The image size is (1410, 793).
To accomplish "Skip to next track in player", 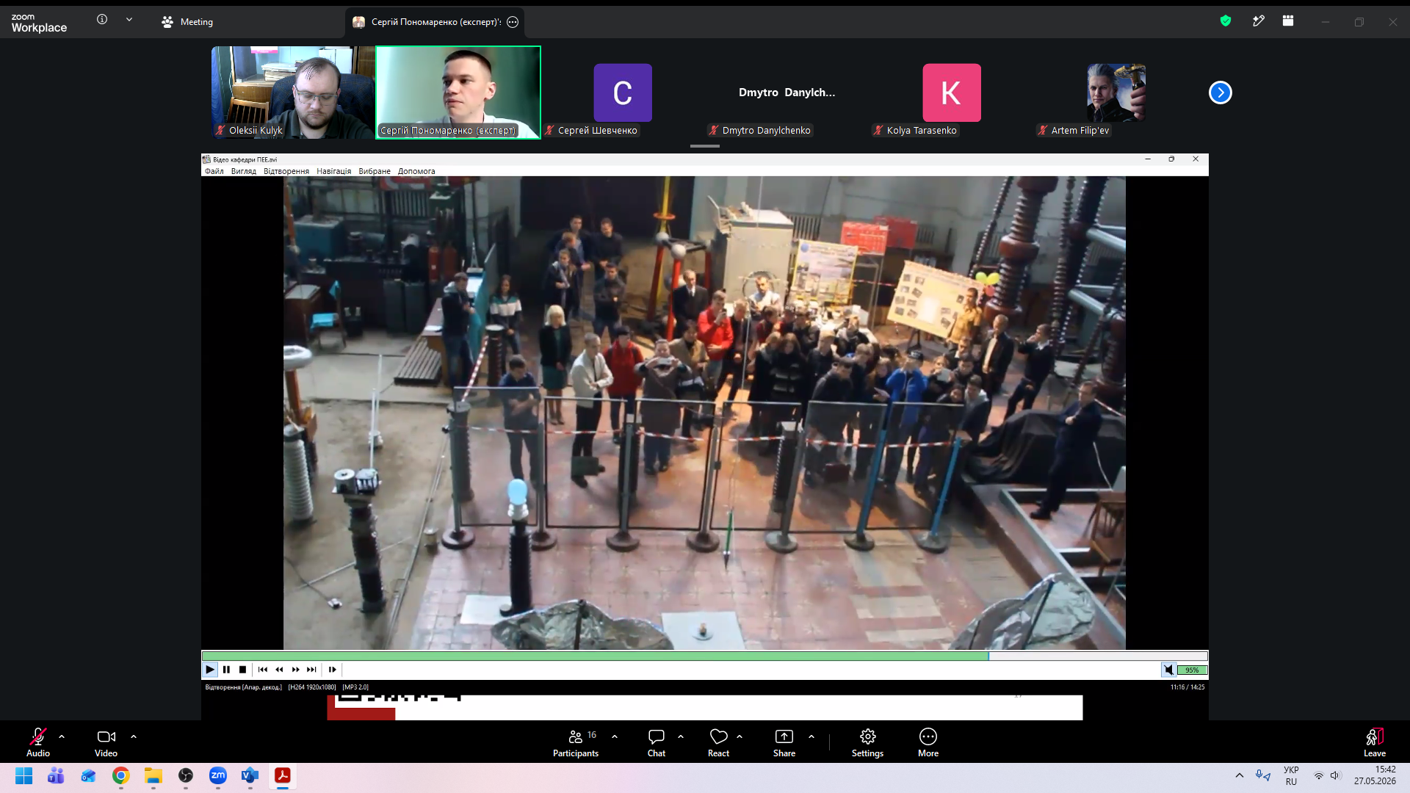I will 311,670.
